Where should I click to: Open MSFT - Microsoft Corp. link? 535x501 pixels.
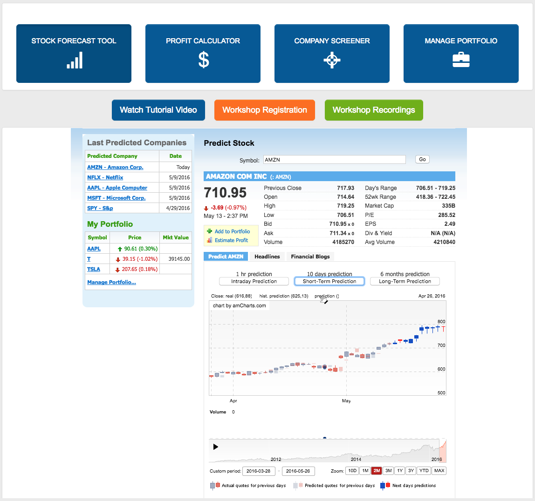(x=117, y=198)
